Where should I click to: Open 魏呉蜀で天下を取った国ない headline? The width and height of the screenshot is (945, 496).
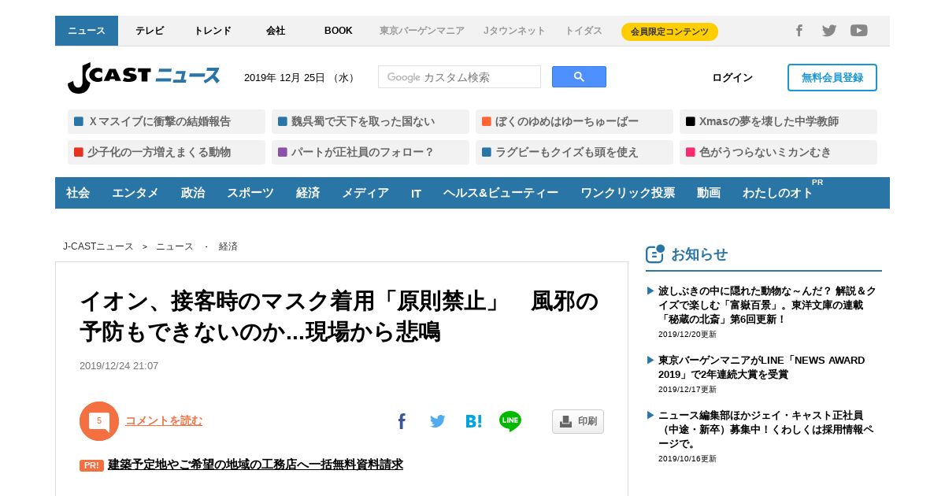[x=370, y=121]
